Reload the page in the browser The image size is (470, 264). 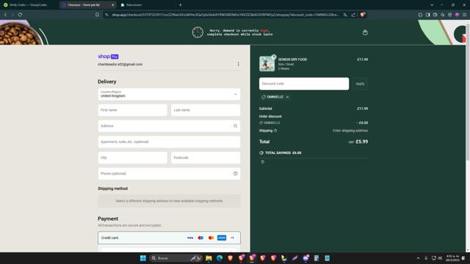[20, 15]
